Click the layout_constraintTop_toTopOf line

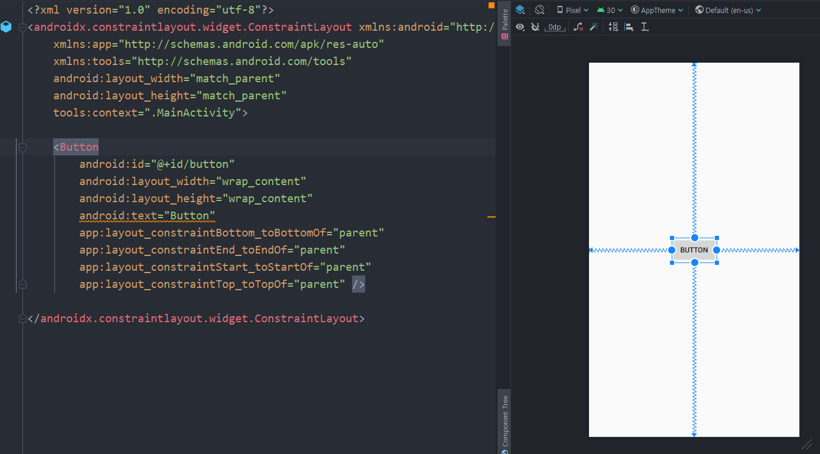point(212,284)
